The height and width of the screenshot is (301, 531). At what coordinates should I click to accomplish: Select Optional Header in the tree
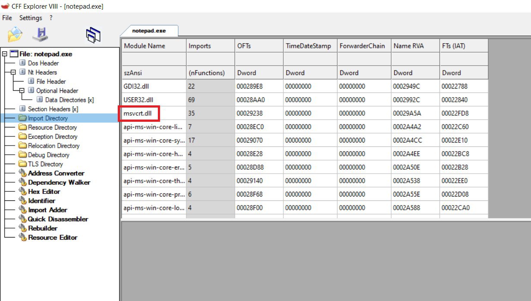(x=57, y=91)
